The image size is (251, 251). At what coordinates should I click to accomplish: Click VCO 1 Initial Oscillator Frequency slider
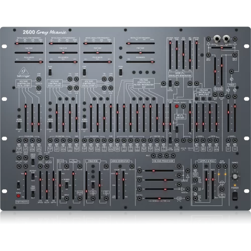click(x=29, y=44)
